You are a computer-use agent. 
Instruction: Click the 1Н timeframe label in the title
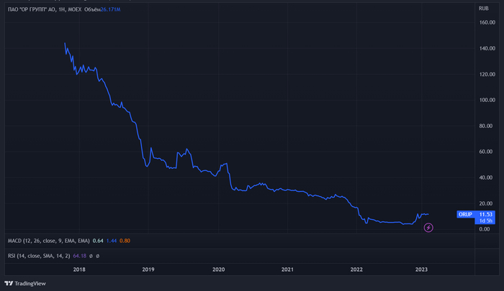(x=62, y=9)
